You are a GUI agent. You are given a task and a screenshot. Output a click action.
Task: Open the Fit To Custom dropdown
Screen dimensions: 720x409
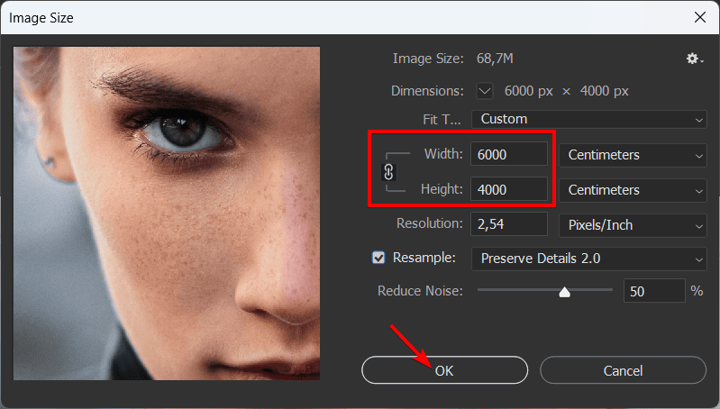(x=588, y=119)
